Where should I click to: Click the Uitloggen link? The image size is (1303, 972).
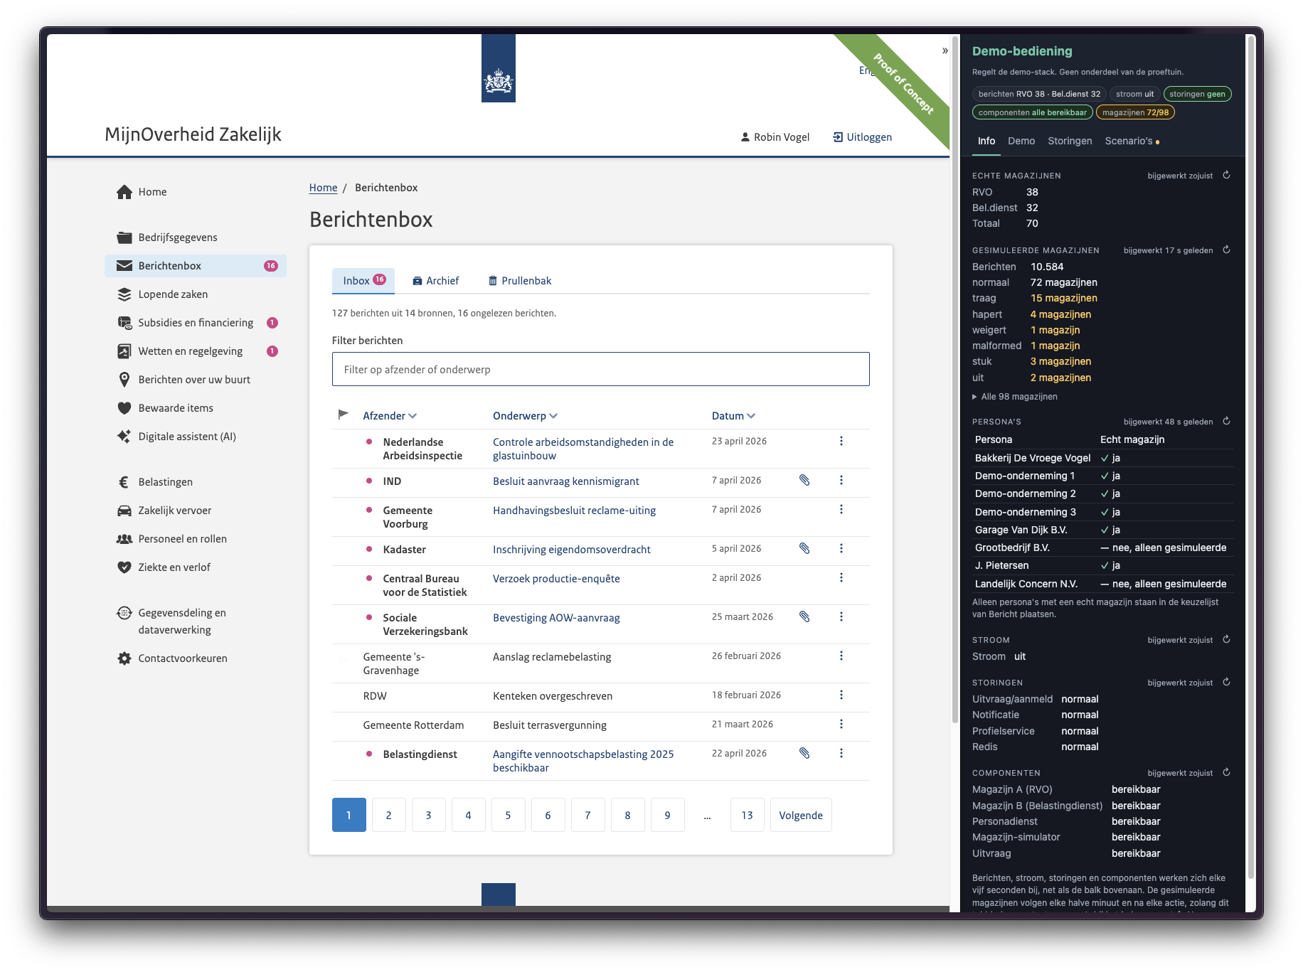tap(862, 137)
